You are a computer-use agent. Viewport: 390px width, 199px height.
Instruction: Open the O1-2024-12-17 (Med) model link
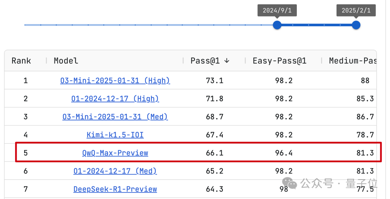point(115,171)
